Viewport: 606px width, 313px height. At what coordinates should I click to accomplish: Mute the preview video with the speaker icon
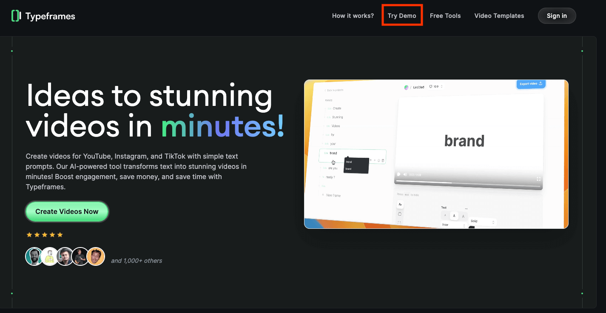click(405, 174)
